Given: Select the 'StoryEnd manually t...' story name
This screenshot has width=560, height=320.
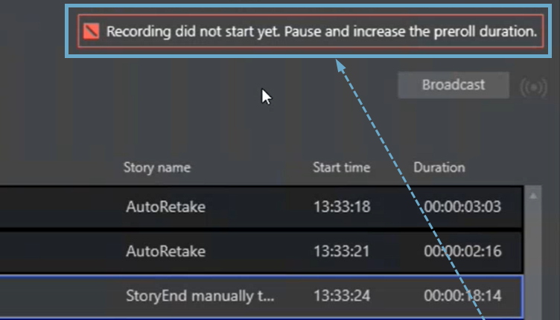Looking at the screenshot, I should pos(201,295).
